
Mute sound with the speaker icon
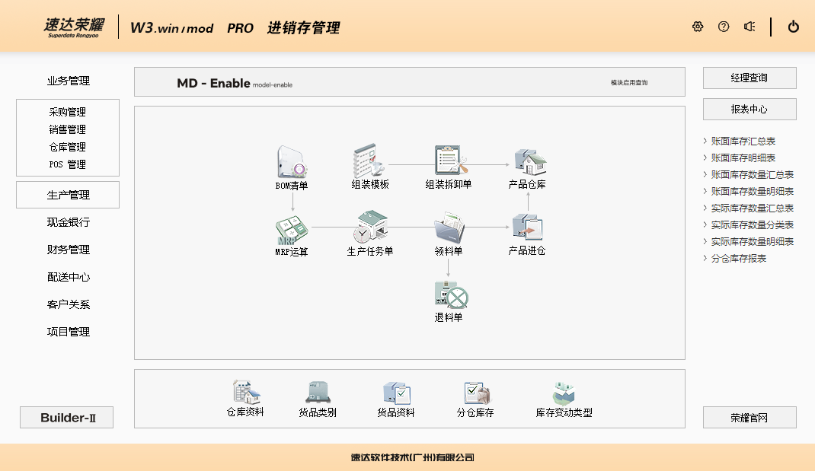click(x=749, y=27)
